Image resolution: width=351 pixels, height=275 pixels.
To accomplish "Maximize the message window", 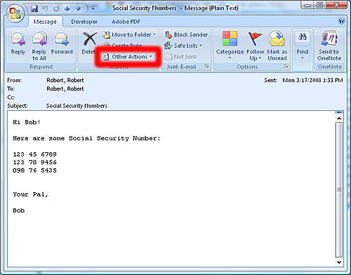I will click(x=320, y=5).
